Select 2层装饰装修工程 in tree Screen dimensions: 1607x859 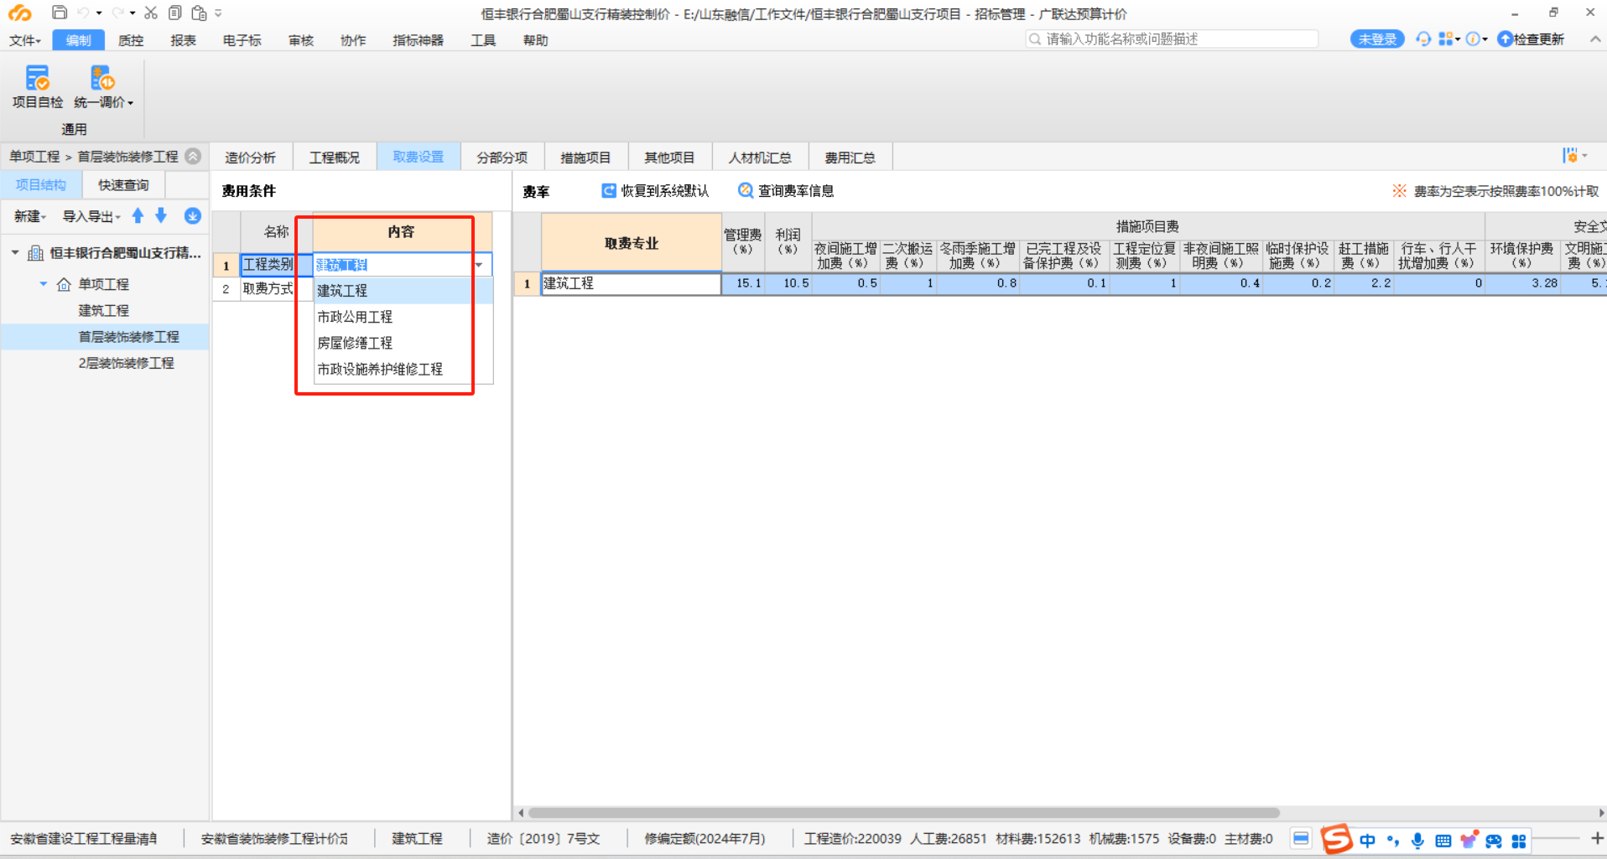[127, 363]
